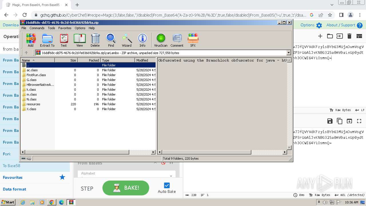Sort by the Modified column header
This screenshot has width=366, height=206.
145,60
